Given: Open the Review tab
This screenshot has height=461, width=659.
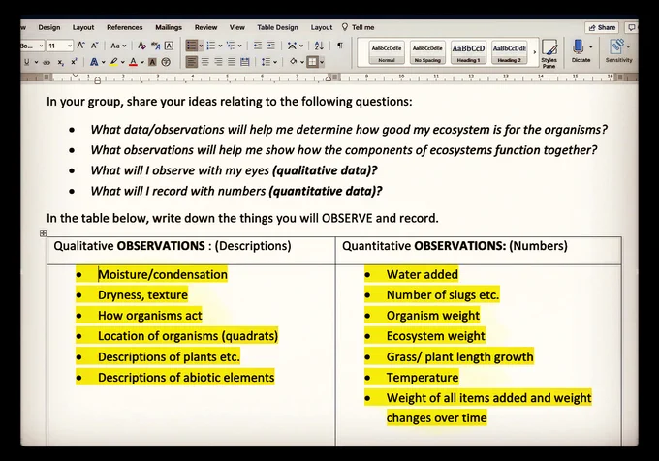Looking at the screenshot, I should pos(205,27).
